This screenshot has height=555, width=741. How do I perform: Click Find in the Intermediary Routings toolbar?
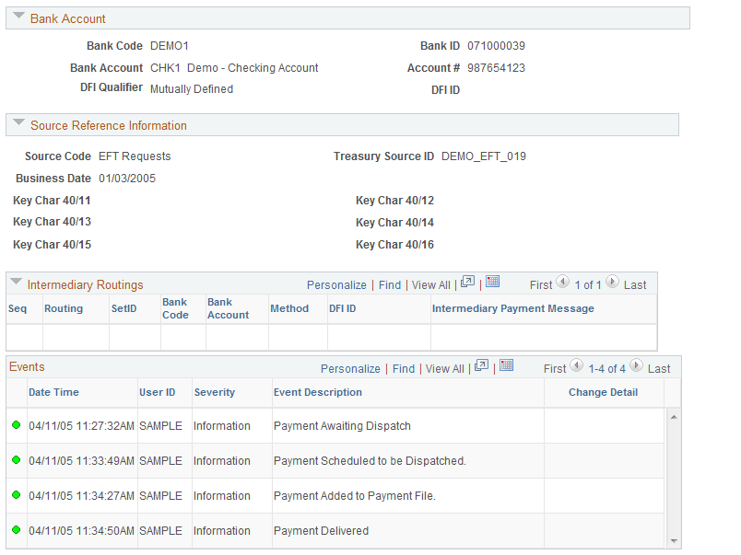(x=389, y=283)
